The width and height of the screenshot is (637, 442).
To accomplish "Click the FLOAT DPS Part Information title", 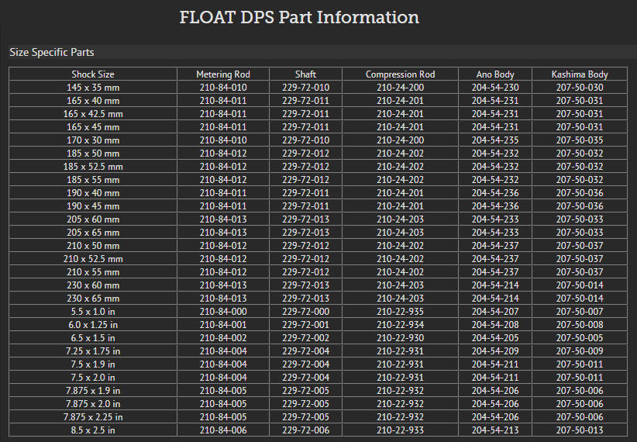I will point(299,18).
